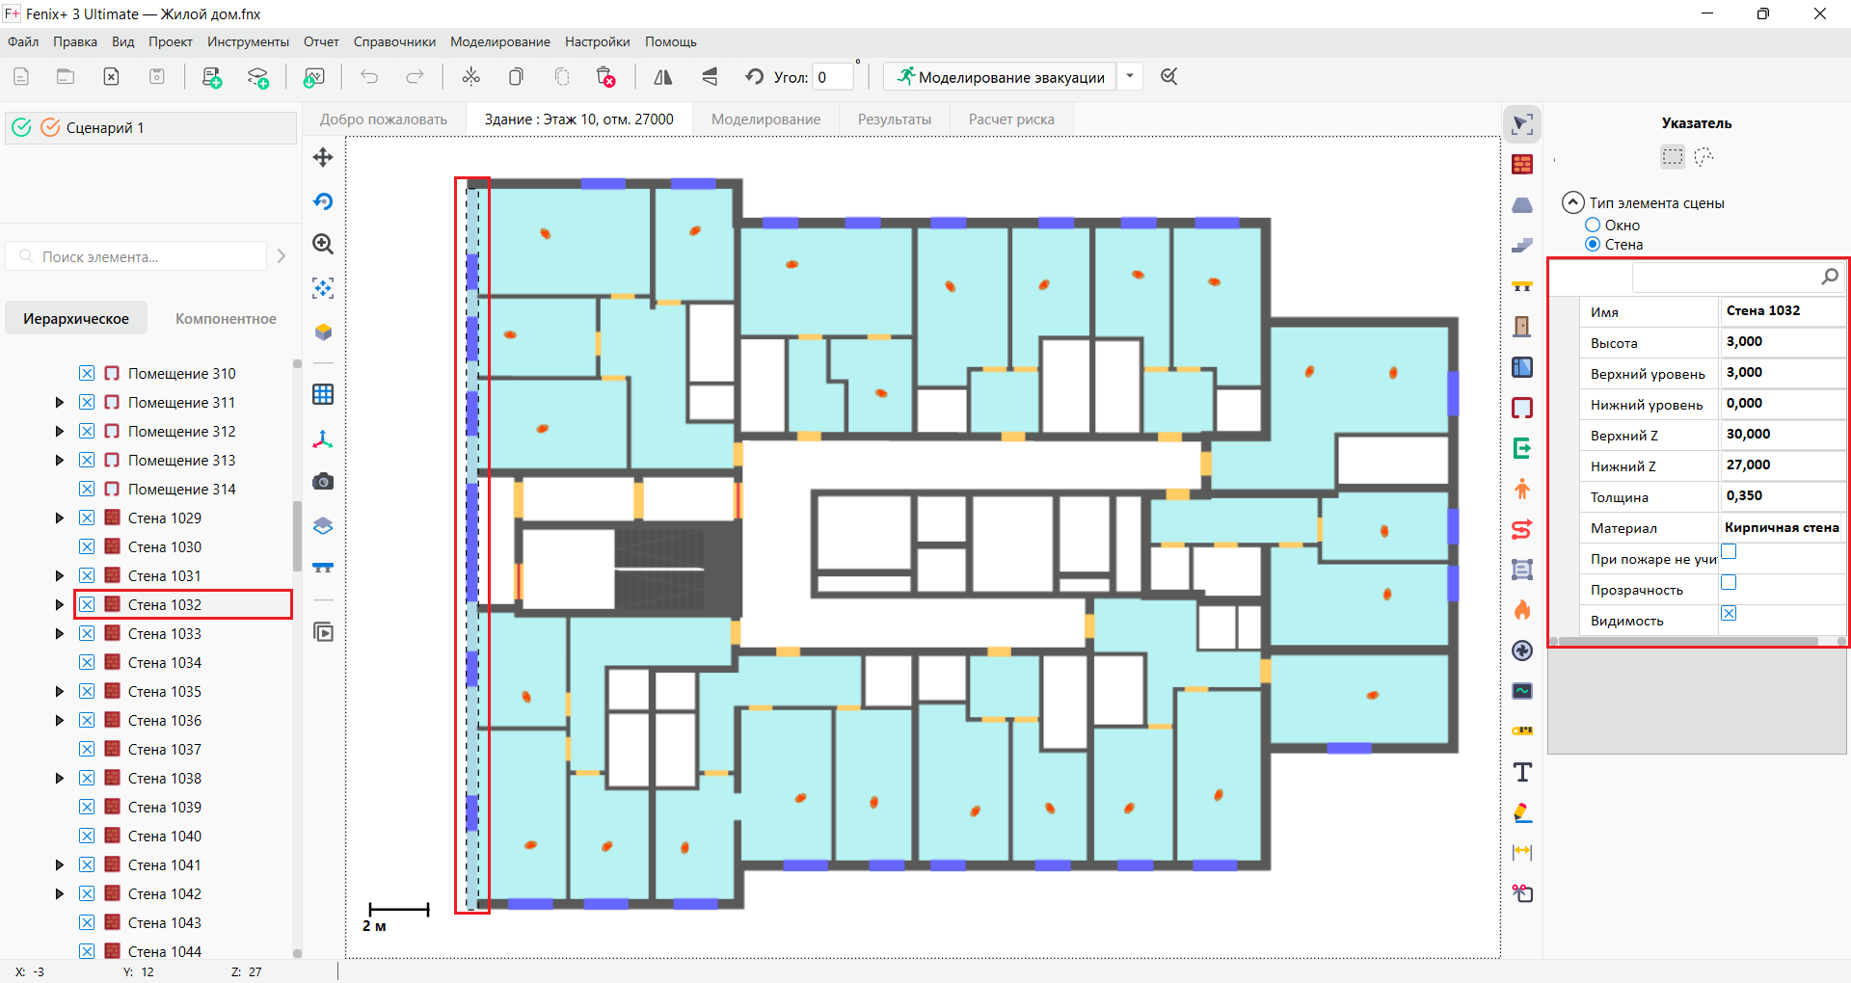Click the Моделирование эвакуации button
This screenshot has height=983, width=1851.
1001,77
